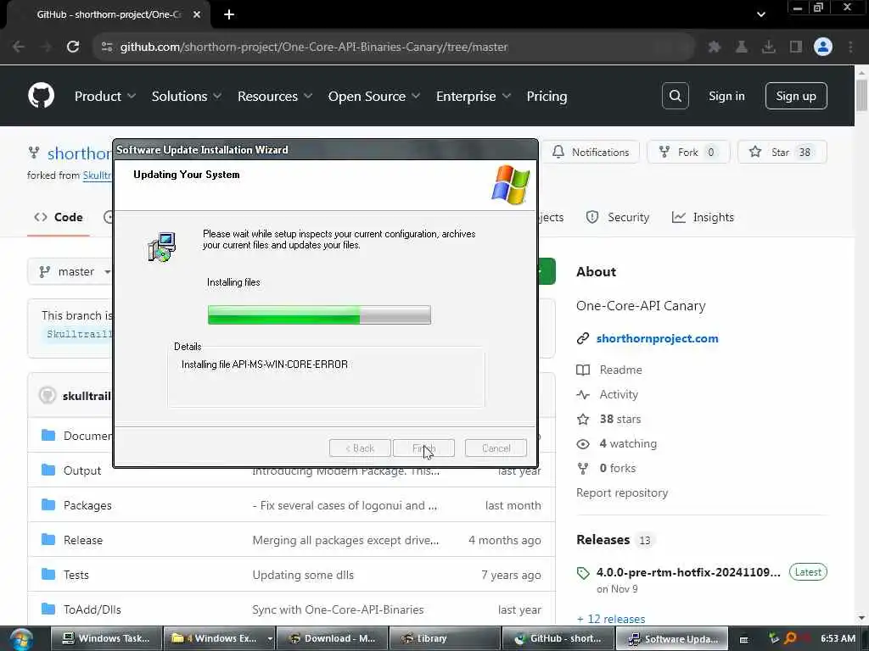Viewport: 869px width, 651px height.
Task: Click search tray icon in taskbar
Action: click(x=791, y=638)
